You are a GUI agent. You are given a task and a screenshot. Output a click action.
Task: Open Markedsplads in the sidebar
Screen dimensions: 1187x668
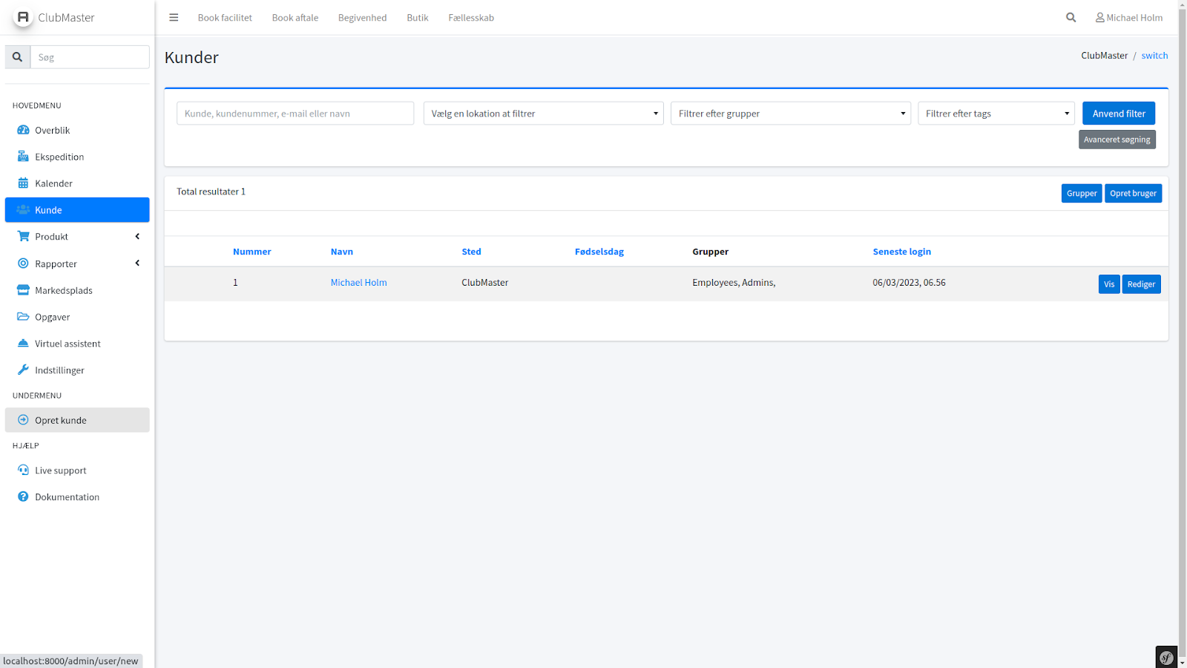point(63,290)
